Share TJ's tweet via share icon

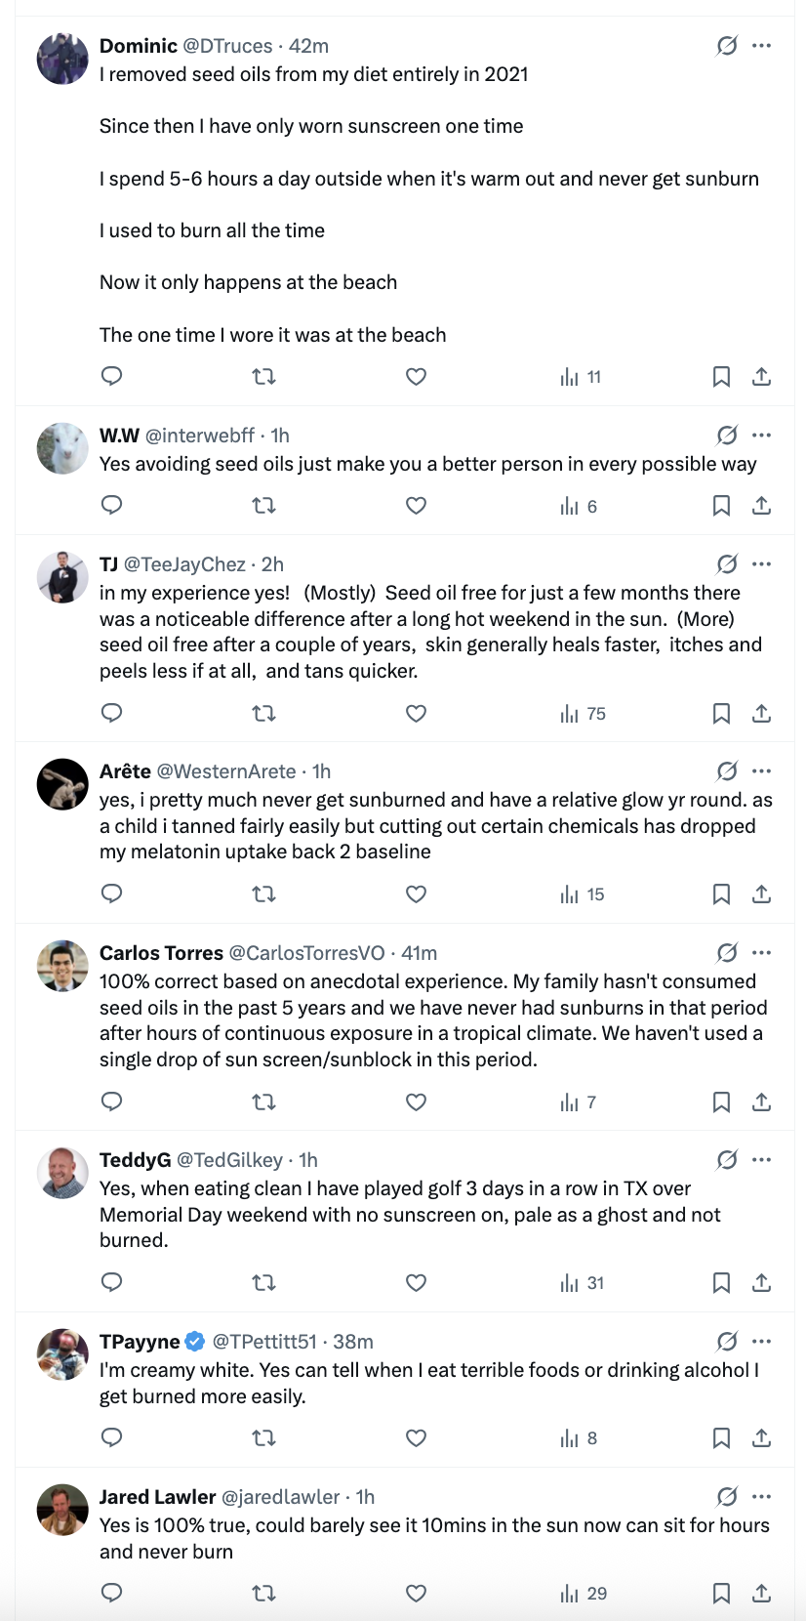(x=762, y=714)
